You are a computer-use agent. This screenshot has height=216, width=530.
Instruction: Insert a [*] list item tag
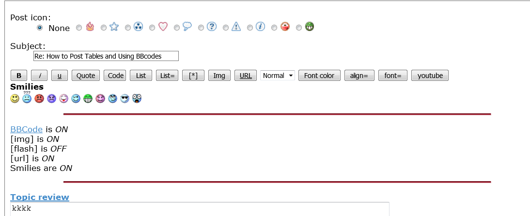pyautogui.click(x=193, y=76)
